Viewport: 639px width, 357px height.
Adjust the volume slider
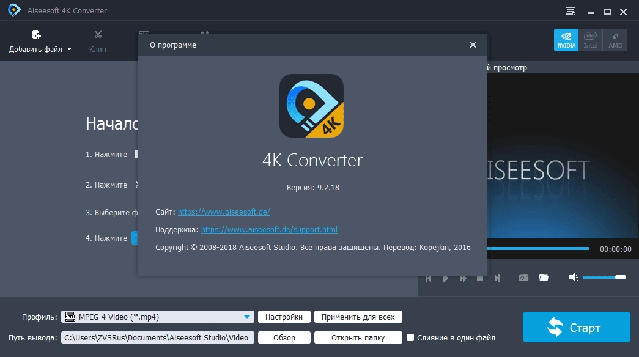[604, 278]
